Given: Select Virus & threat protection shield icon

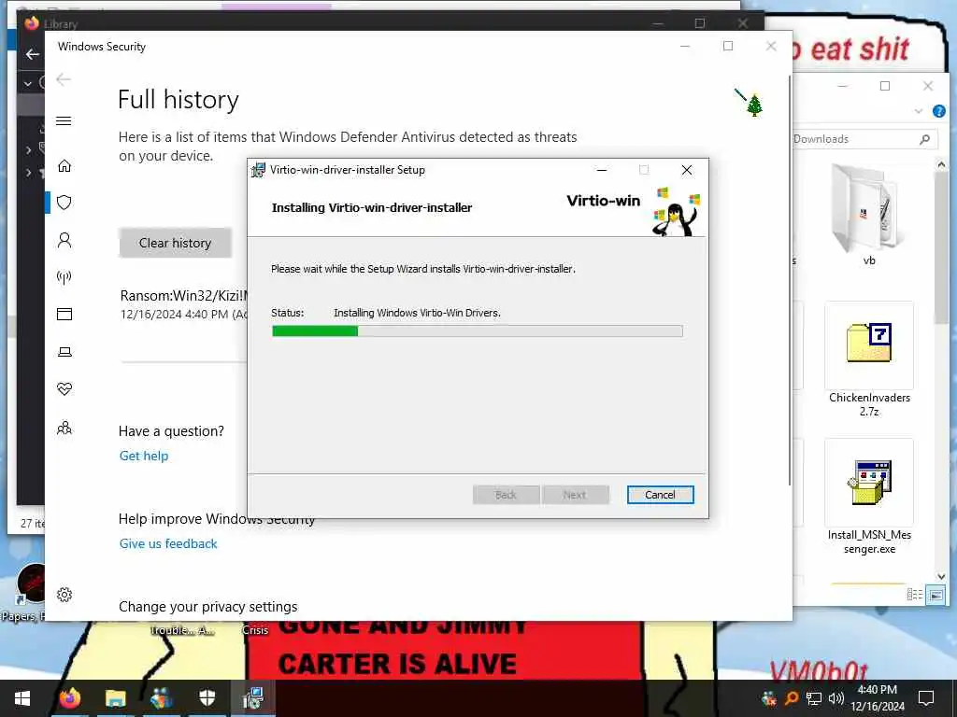Looking at the screenshot, I should 64,203.
